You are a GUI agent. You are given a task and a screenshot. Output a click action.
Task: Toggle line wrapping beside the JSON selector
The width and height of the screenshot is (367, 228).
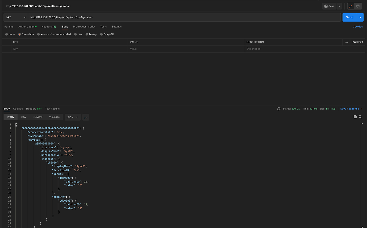tap(85, 117)
